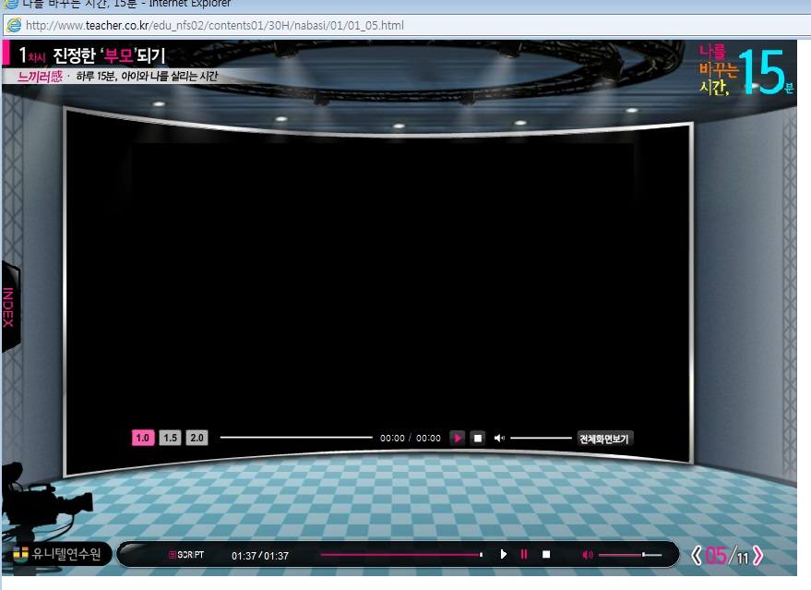The image size is (811, 590).
Task: Go to next page with right chevron
Action: [x=758, y=555]
